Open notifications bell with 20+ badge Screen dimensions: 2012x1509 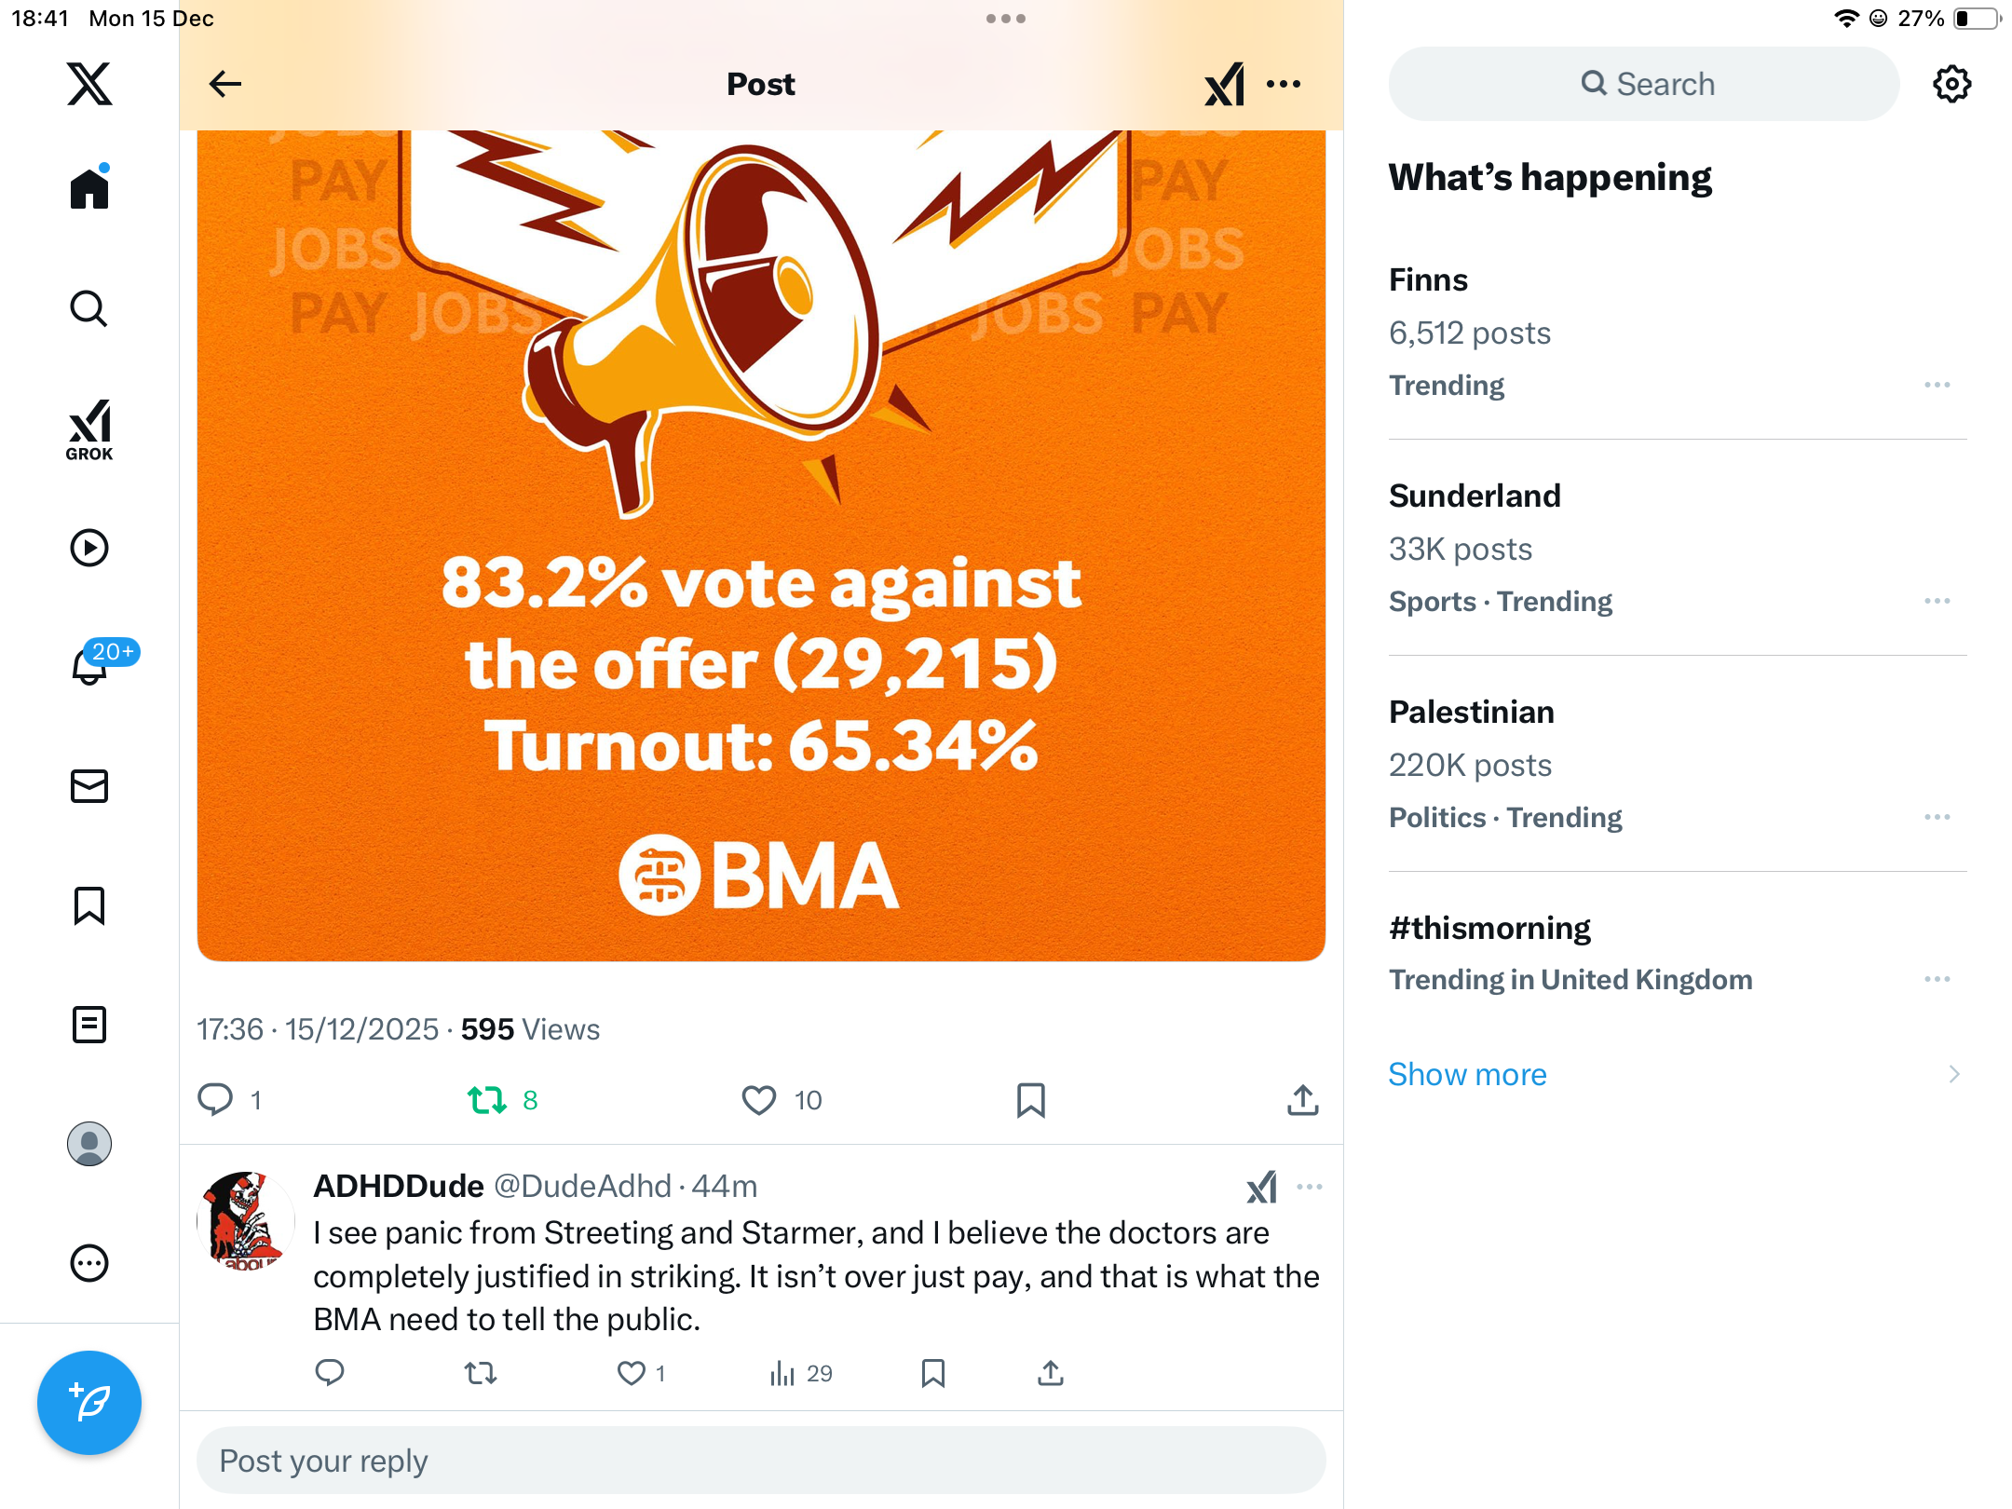click(x=90, y=666)
